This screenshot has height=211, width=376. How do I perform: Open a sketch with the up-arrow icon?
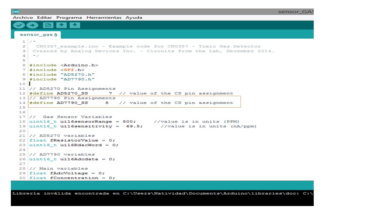[62, 25]
